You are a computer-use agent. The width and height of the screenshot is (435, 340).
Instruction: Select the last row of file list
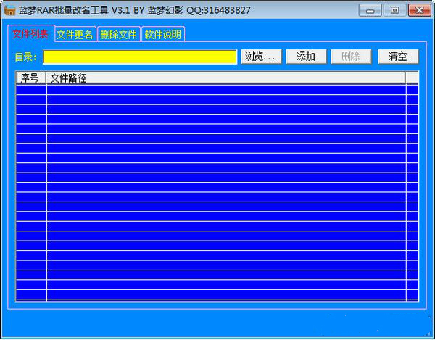tap(217, 294)
